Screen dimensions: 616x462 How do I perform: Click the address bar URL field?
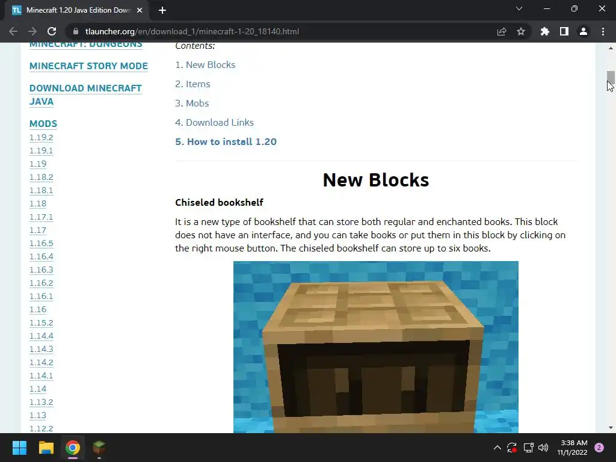pos(283,31)
